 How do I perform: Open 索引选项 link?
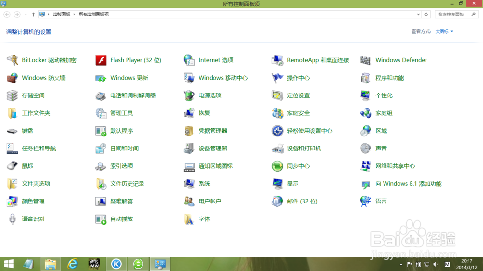click(122, 166)
